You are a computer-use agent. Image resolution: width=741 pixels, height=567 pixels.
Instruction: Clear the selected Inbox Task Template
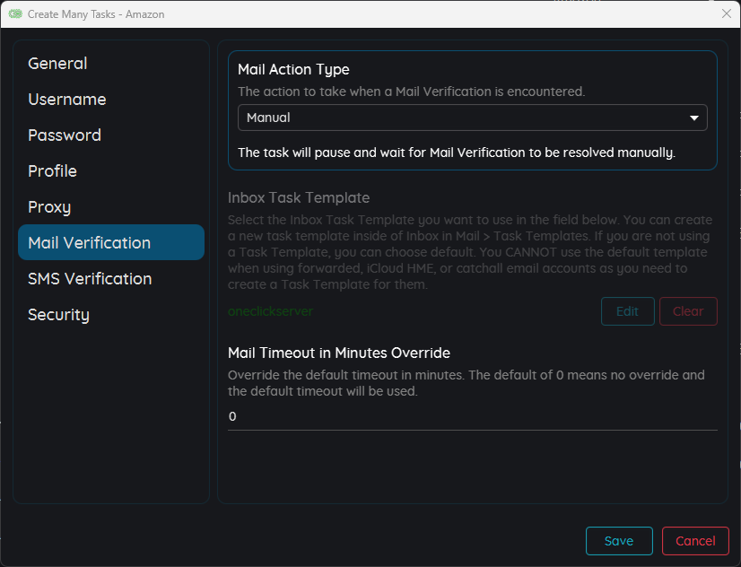point(688,311)
